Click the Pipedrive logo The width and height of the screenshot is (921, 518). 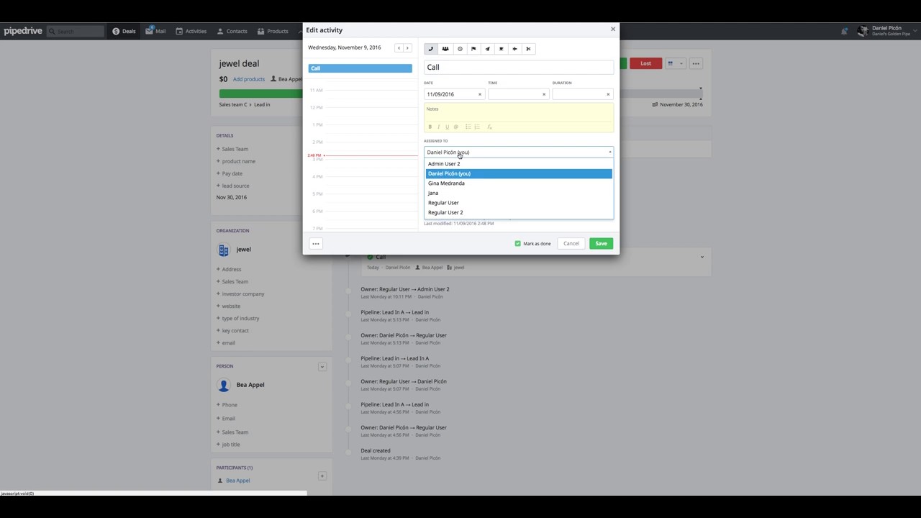[23, 31]
